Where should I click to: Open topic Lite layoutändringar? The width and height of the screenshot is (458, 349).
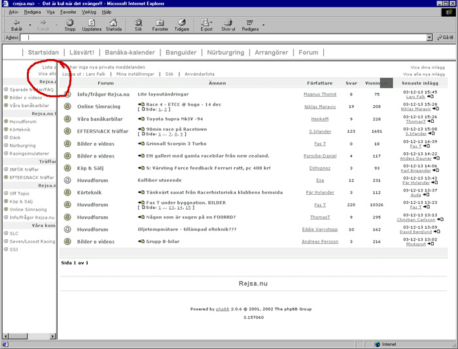163,94
